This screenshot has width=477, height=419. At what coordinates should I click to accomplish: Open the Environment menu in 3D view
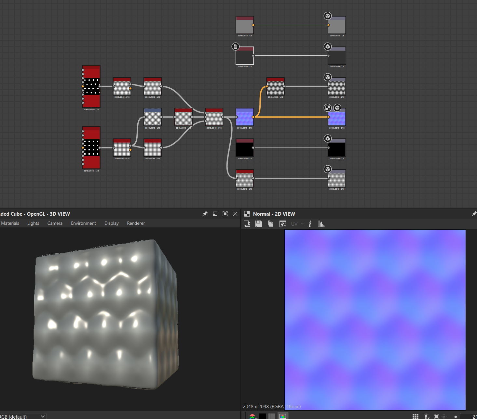[83, 223]
